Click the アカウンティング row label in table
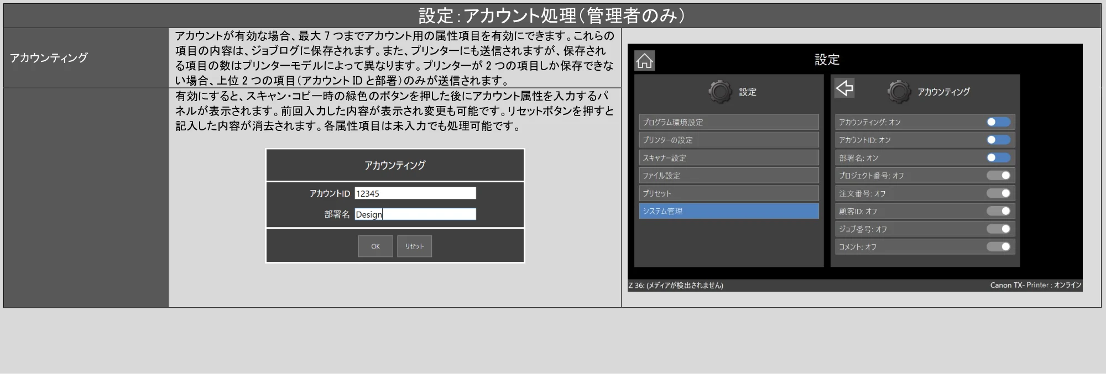1106x374 pixels. 49,58
